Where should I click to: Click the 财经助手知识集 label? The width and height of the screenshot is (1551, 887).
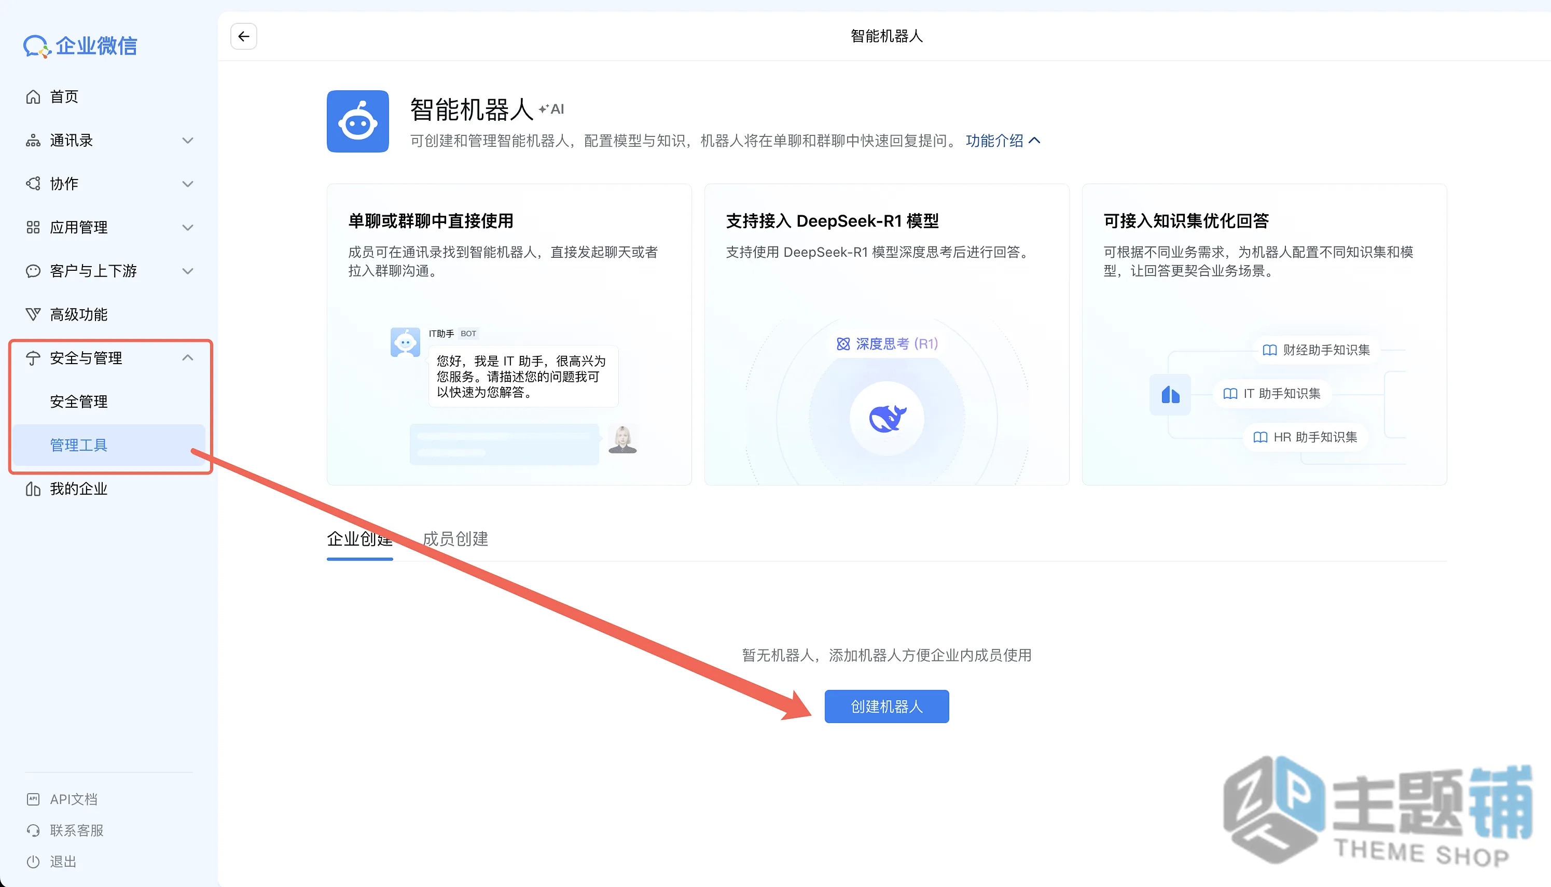tap(1326, 350)
